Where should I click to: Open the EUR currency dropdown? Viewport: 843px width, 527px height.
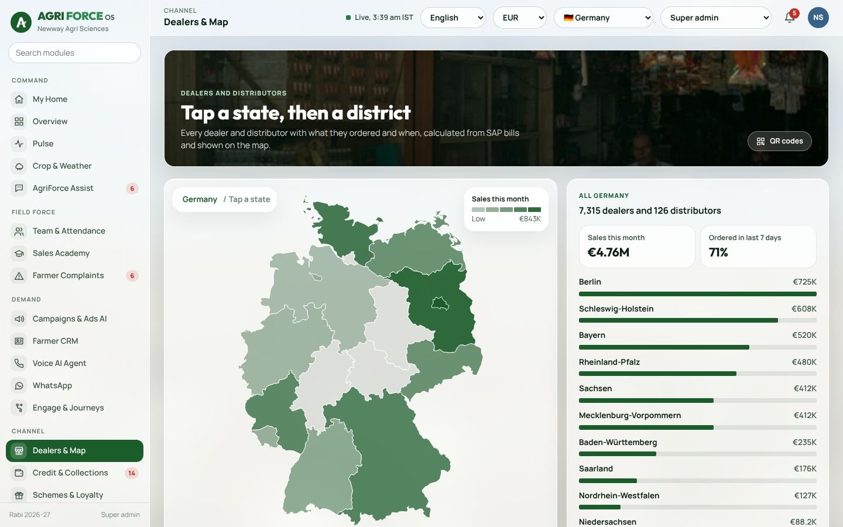point(520,18)
